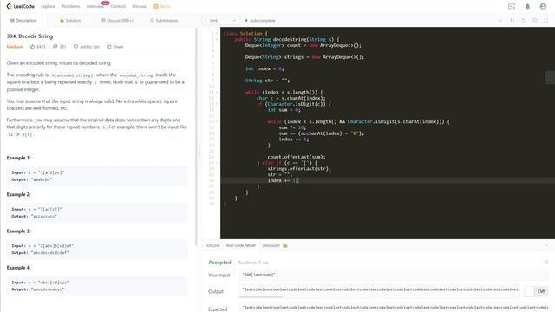This screenshot has width=555, height=312.
Task: Collapse fold arrow at line 23 else if
Action: (x=217, y=163)
